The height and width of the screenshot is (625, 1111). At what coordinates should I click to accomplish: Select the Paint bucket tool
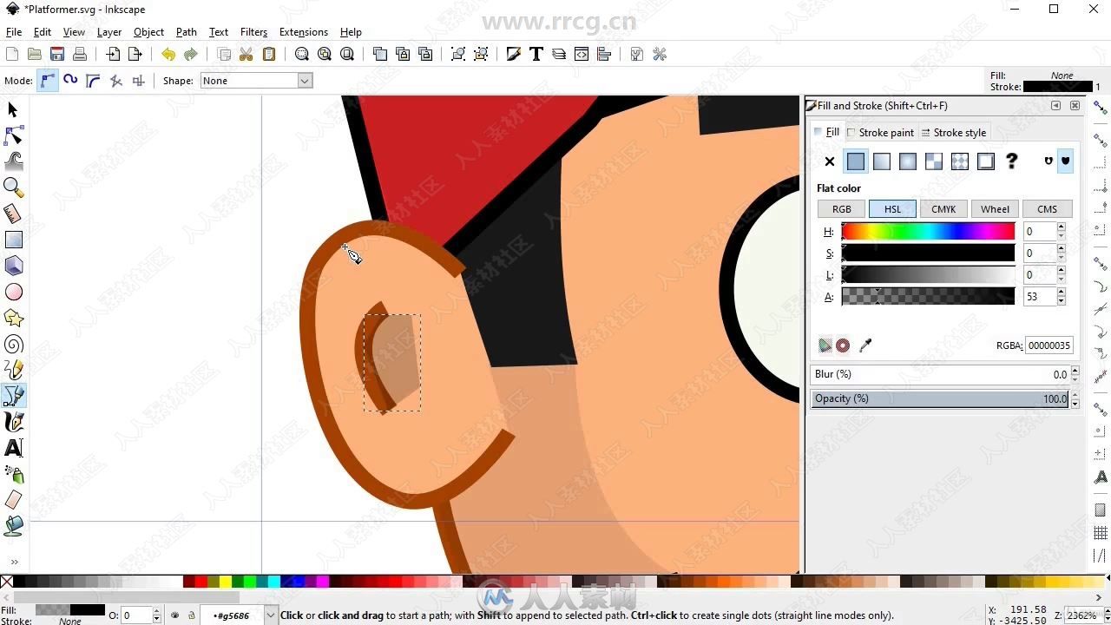click(x=13, y=525)
